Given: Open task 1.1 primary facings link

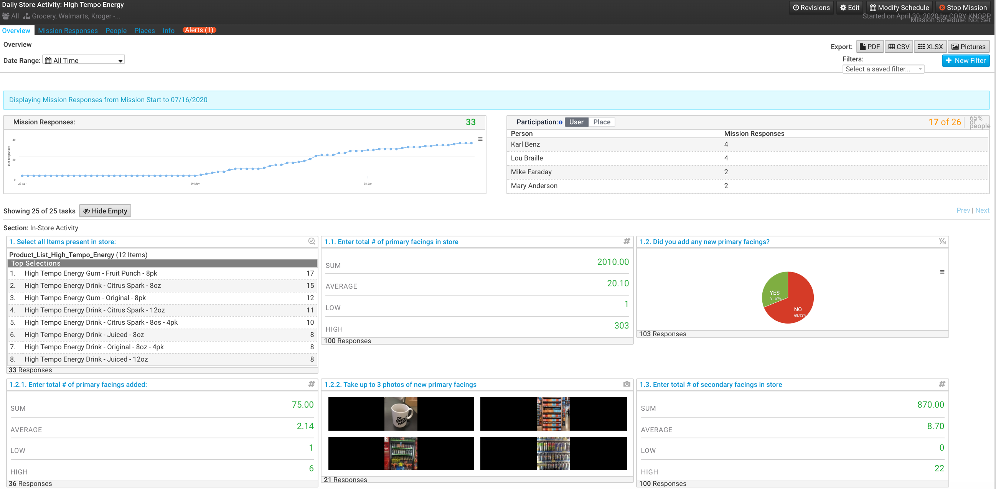Looking at the screenshot, I should [x=391, y=242].
